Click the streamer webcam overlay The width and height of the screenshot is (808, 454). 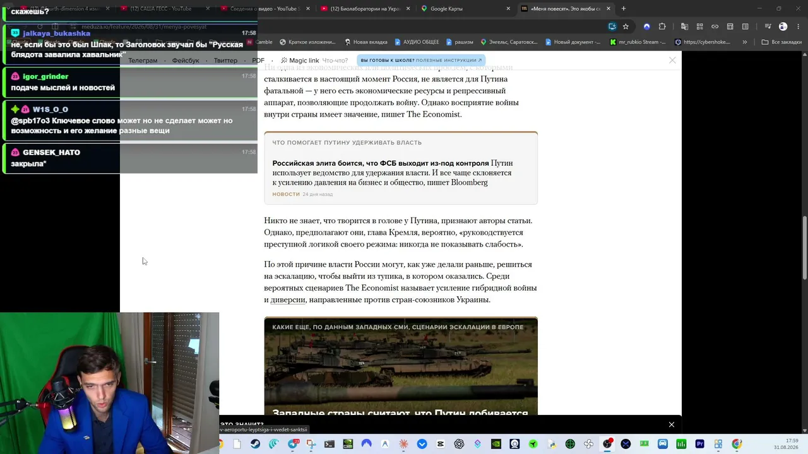[x=109, y=383]
